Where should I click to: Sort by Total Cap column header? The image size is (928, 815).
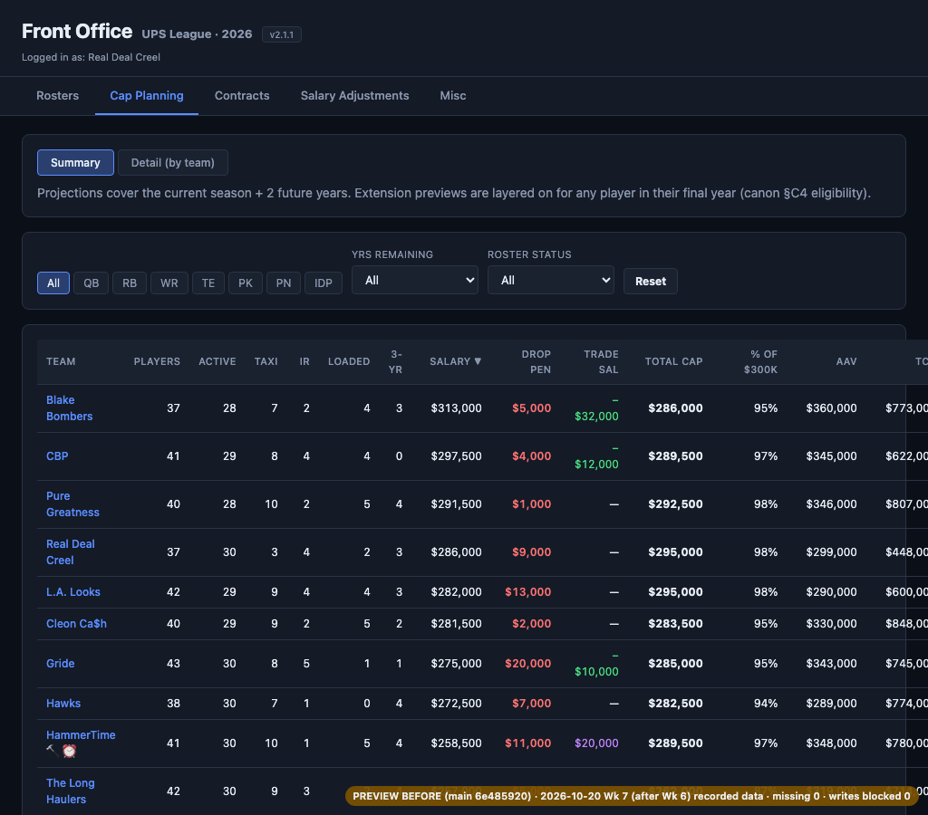click(673, 361)
